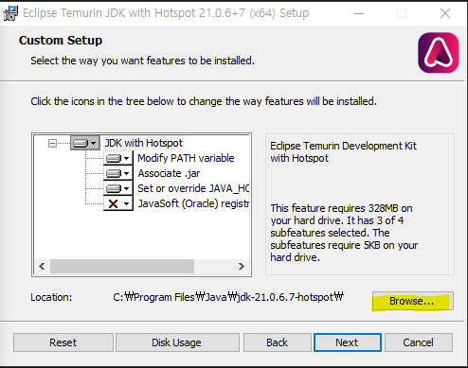This screenshot has height=368, width=468.
Task: Click the Eclipse Temurin Development Kit description text
Action: tap(343, 151)
